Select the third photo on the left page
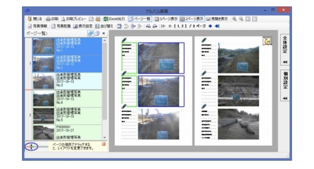This screenshot has height=169, width=314. point(159,124)
